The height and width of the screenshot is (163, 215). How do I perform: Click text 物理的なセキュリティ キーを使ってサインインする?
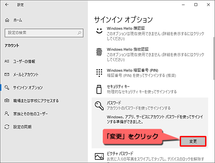click(142, 92)
